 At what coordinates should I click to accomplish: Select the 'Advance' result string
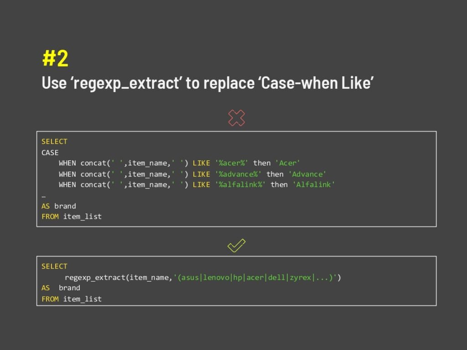(307, 174)
